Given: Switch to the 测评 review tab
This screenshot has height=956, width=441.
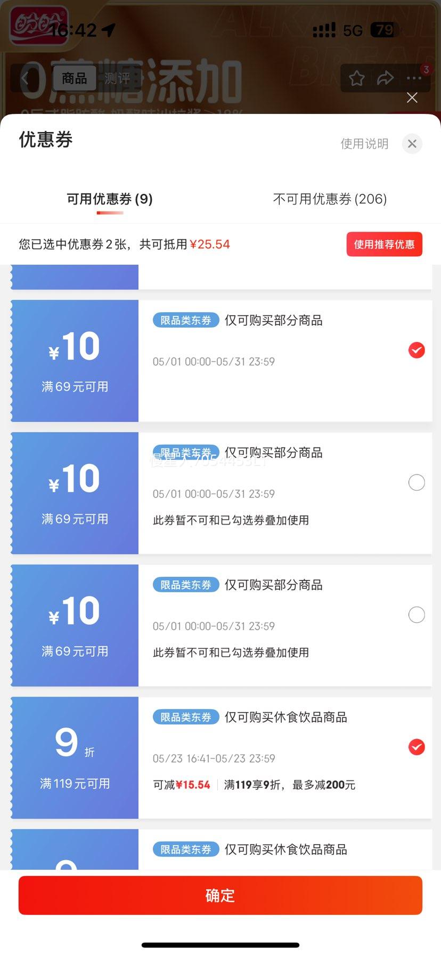Looking at the screenshot, I should click(x=117, y=79).
